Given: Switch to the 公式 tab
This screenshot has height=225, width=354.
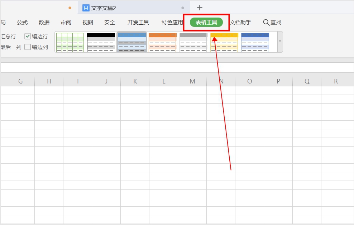Looking at the screenshot, I should point(22,22).
